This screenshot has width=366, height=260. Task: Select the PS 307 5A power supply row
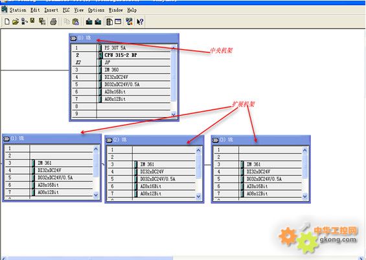point(121,48)
